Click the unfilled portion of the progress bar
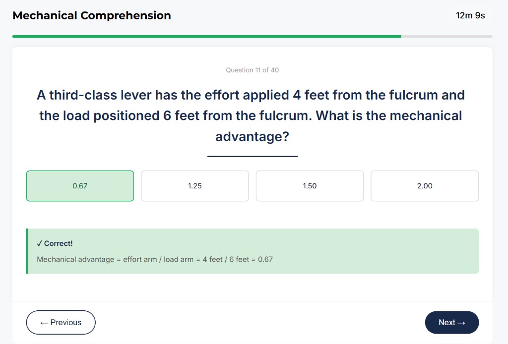Image resolution: width=508 pixels, height=344 pixels. tap(446, 36)
